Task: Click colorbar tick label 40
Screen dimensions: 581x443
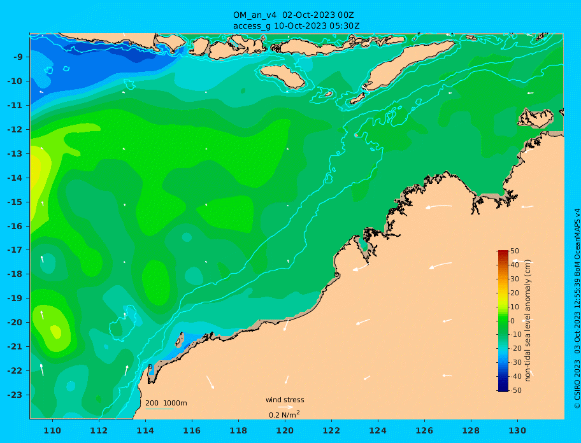Action: (x=515, y=265)
